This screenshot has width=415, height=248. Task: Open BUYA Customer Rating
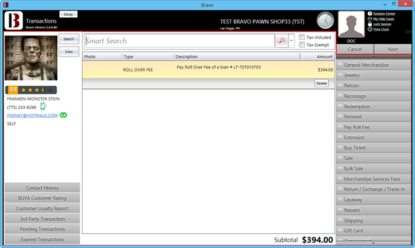click(x=42, y=198)
